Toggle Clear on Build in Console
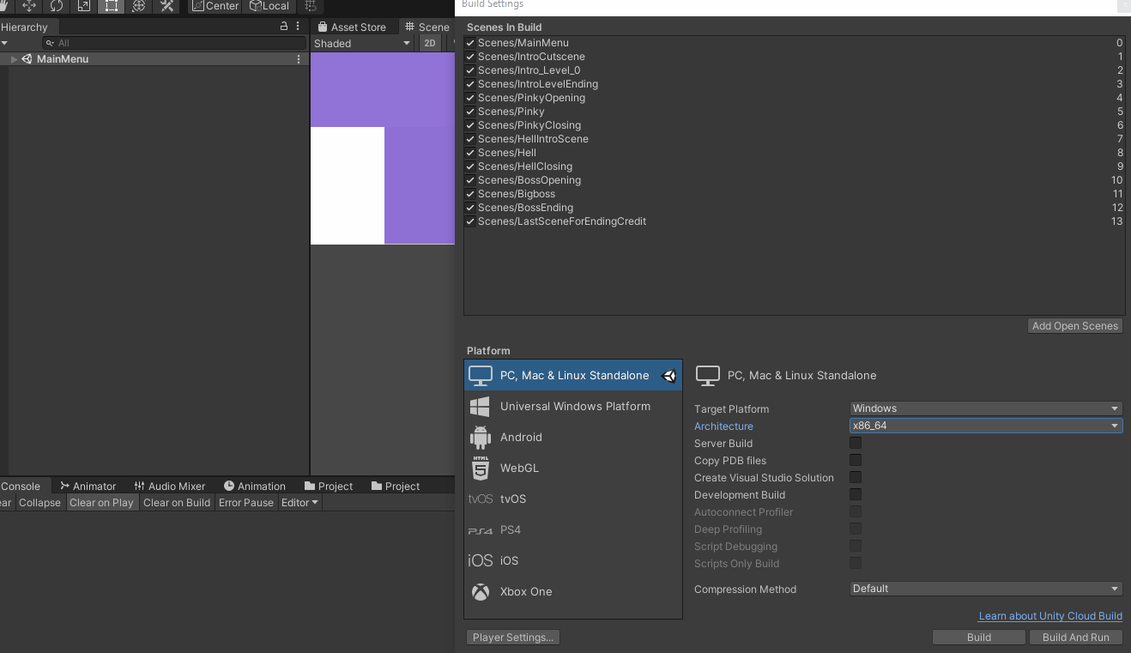Screen dimensions: 1131x653 (x=177, y=503)
